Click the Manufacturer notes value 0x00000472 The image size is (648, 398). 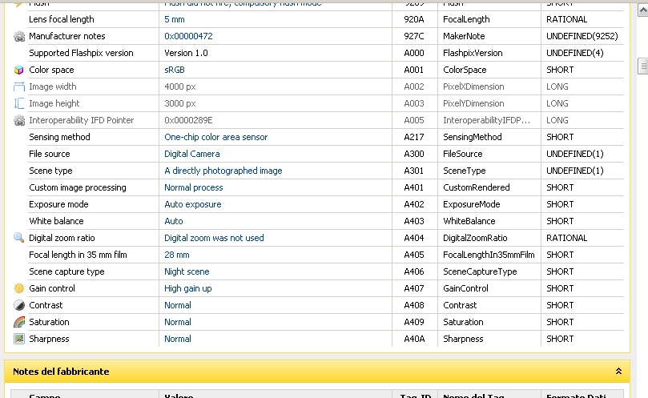coord(188,36)
